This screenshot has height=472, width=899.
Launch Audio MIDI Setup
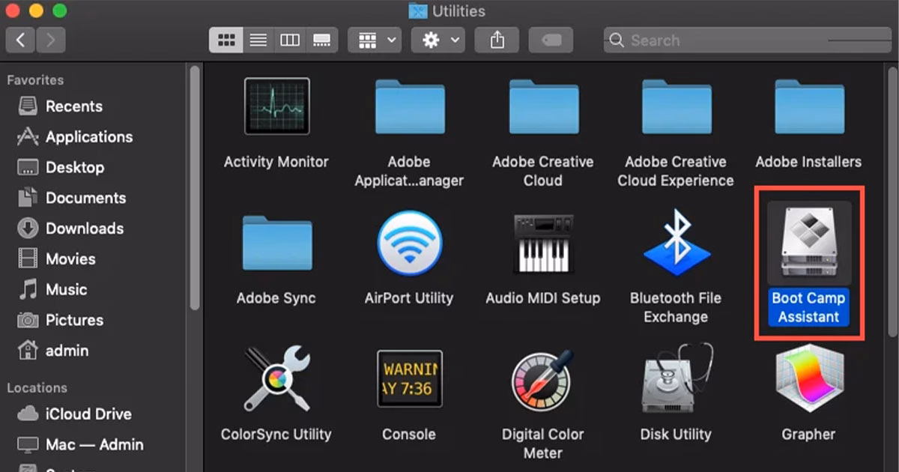(542, 243)
